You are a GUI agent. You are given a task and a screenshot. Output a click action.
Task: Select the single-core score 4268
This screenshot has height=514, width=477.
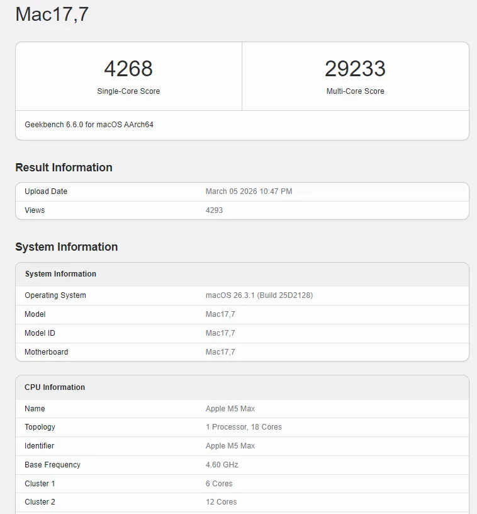[x=128, y=69]
